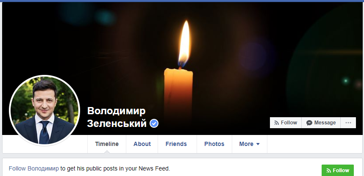364x176 pixels.
Task: Click the profile name Володимир Зеленський
Action: 117,117
